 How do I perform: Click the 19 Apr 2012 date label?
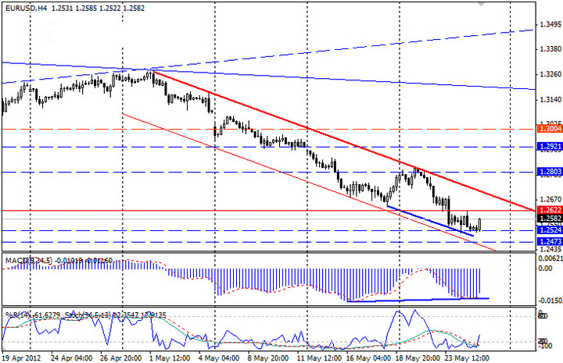22,356
